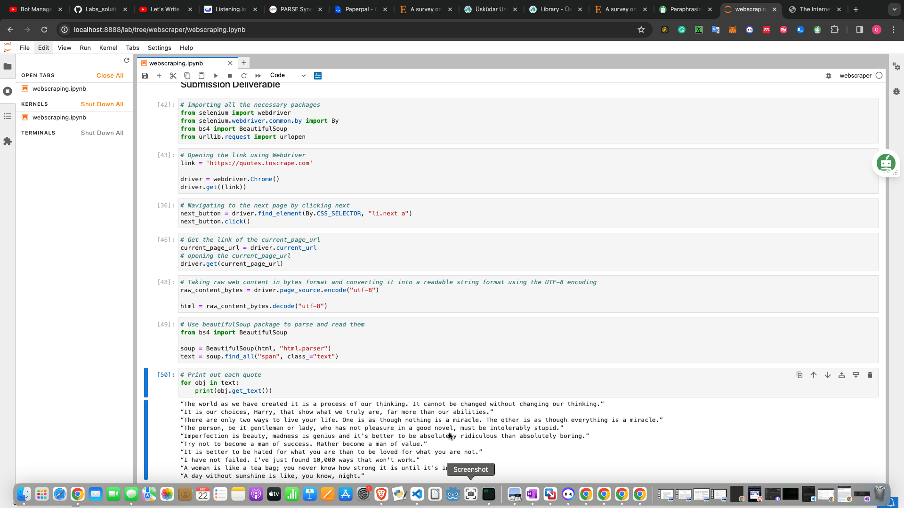Viewport: 904px width, 508px height.
Task: Interrupt the kernel with the stop button
Action: click(230, 76)
